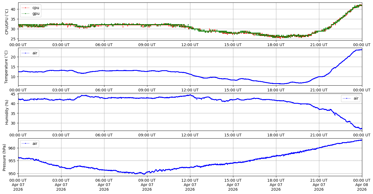Click the Apr 08 2026 date label
The height and width of the screenshot is (194, 373).
coord(362,187)
